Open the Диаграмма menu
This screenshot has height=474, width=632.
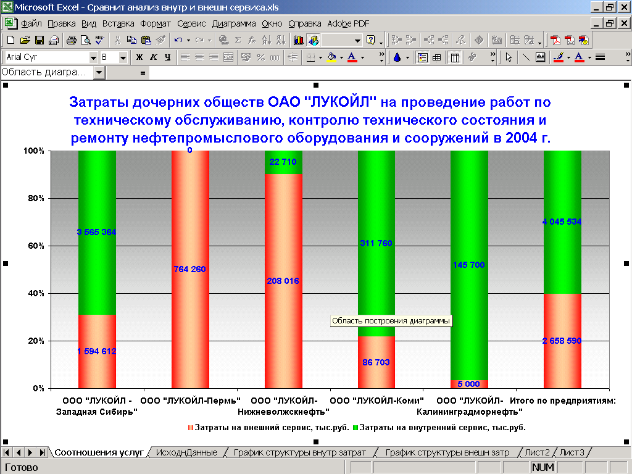234,23
